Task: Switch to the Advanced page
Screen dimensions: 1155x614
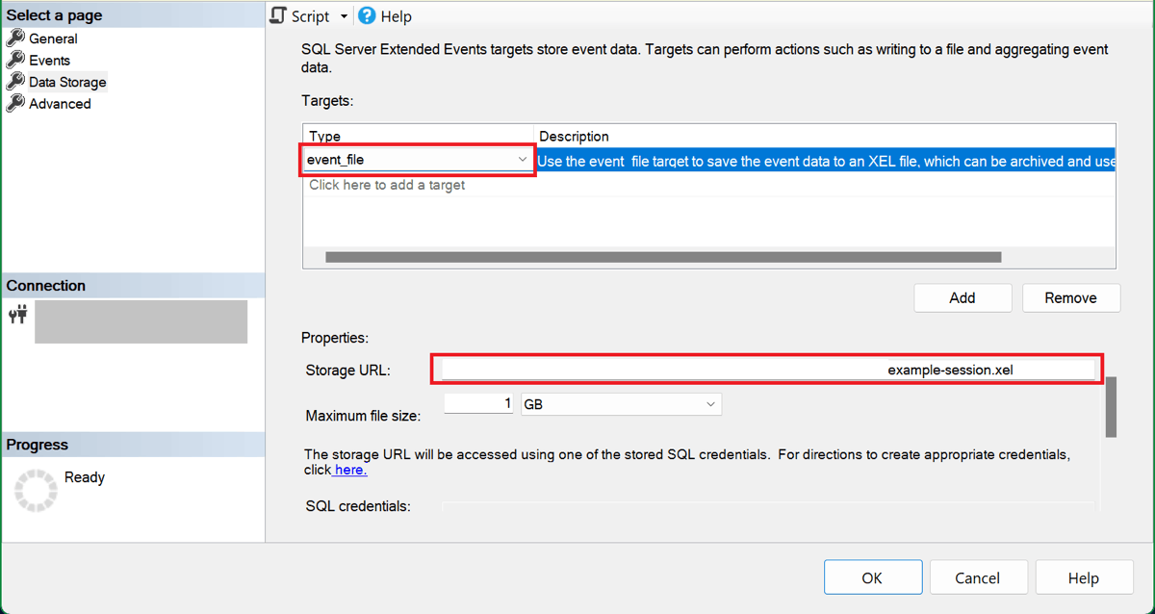Action: click(x=60, y=103)
